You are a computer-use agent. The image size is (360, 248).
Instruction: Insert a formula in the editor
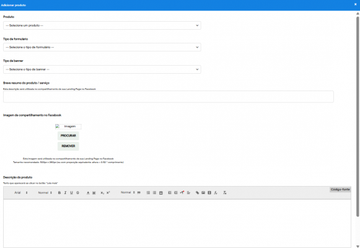pyautogui.click(x=216, y=193)
